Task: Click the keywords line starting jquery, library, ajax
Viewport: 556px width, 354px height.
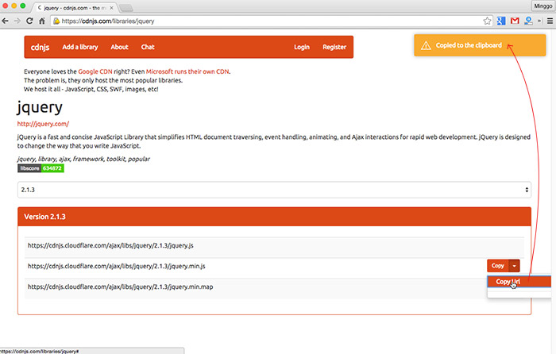Action: click(x=83, y=159)
